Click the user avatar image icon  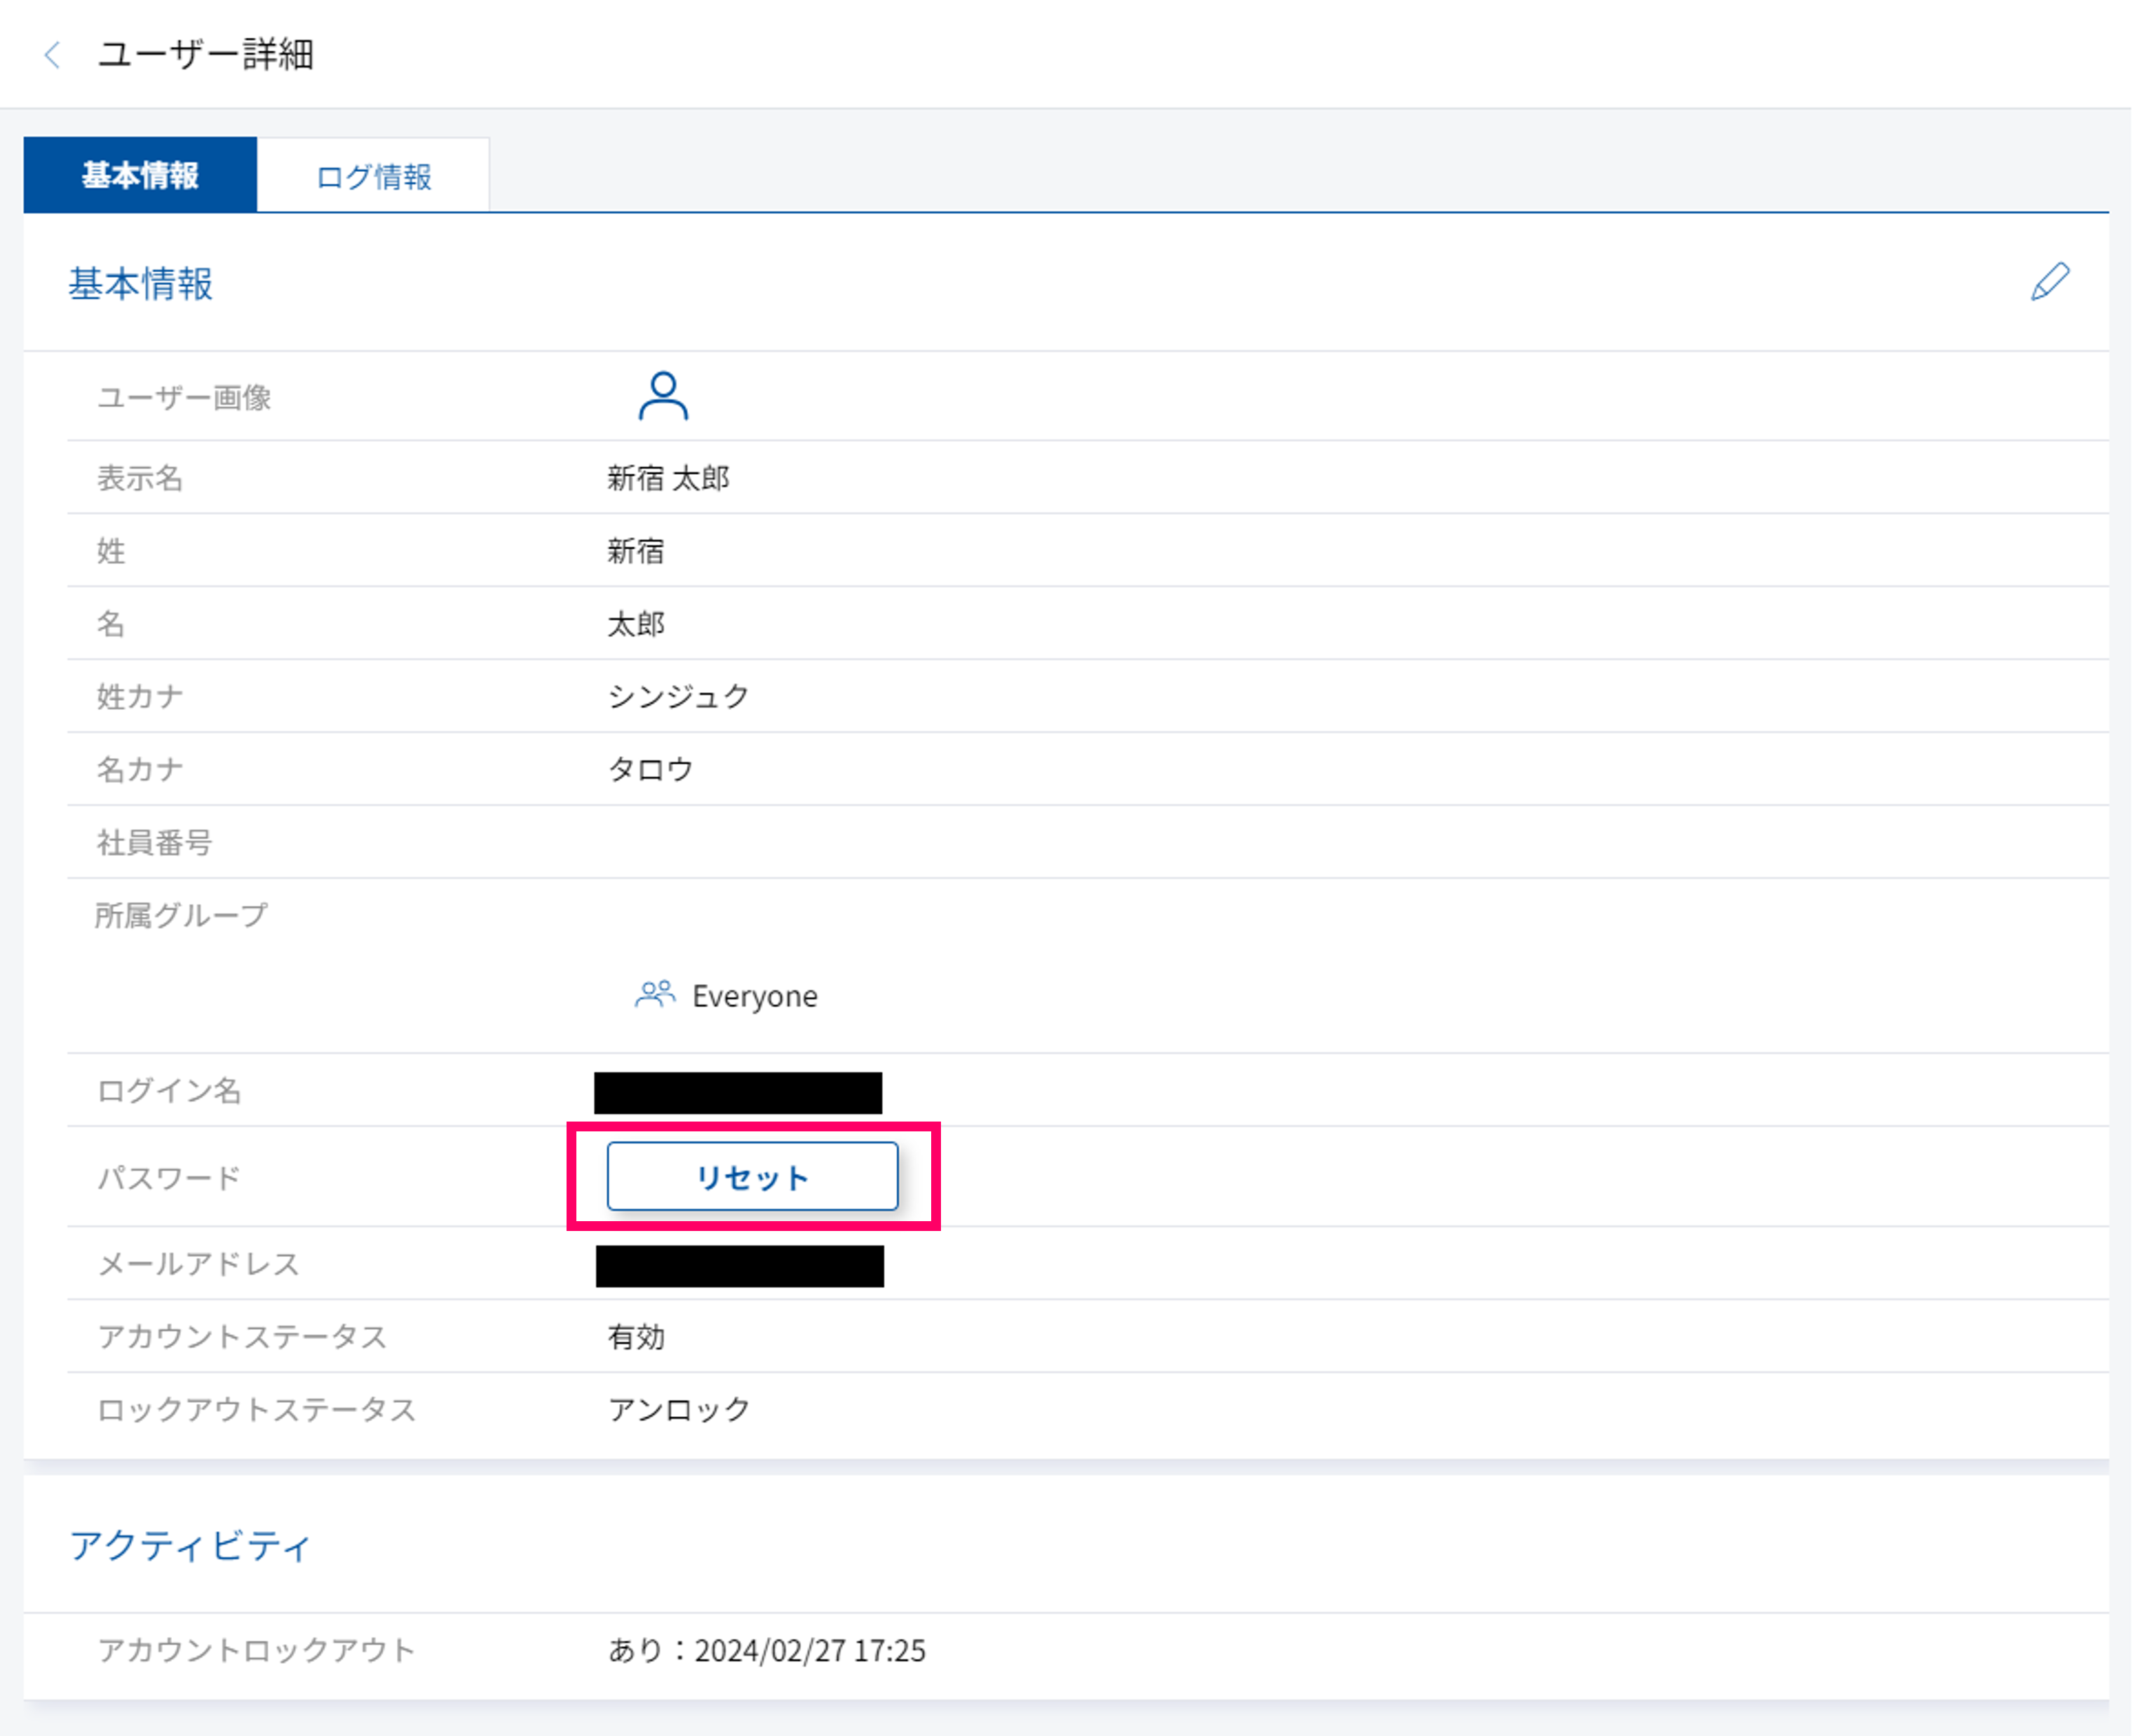(x=663, y=396)
